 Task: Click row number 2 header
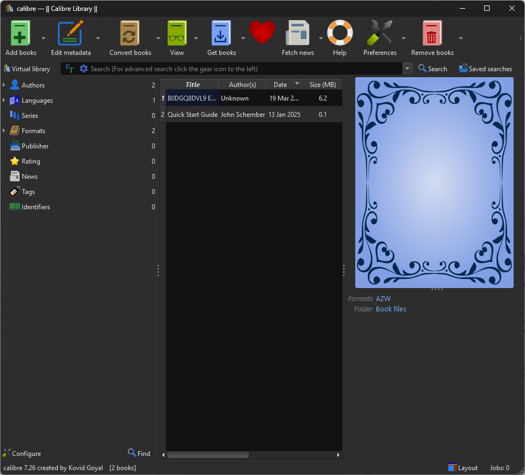(x=163, y=114)
